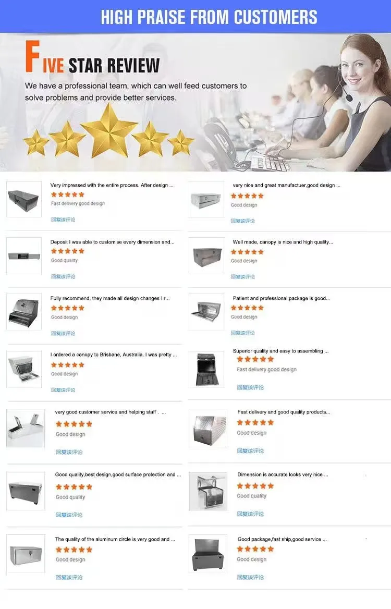391x609 pixels.
Task: Click reply link below 'very good customer service' review
Action: pos(69,452)
